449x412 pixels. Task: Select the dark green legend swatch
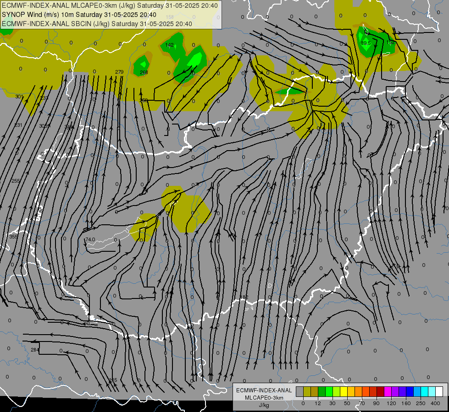tap(322, 392)
